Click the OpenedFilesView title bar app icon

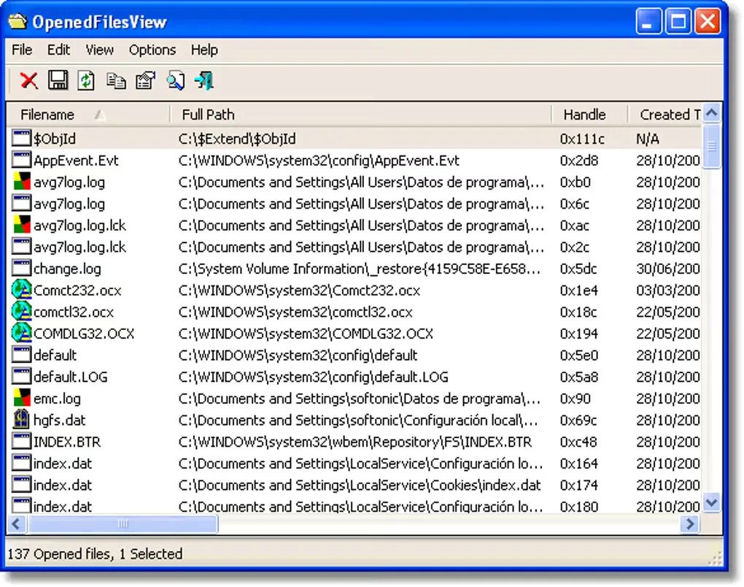tap(18, 21)
